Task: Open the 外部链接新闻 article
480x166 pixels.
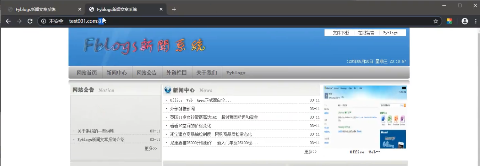Action: tap(182, 109)
